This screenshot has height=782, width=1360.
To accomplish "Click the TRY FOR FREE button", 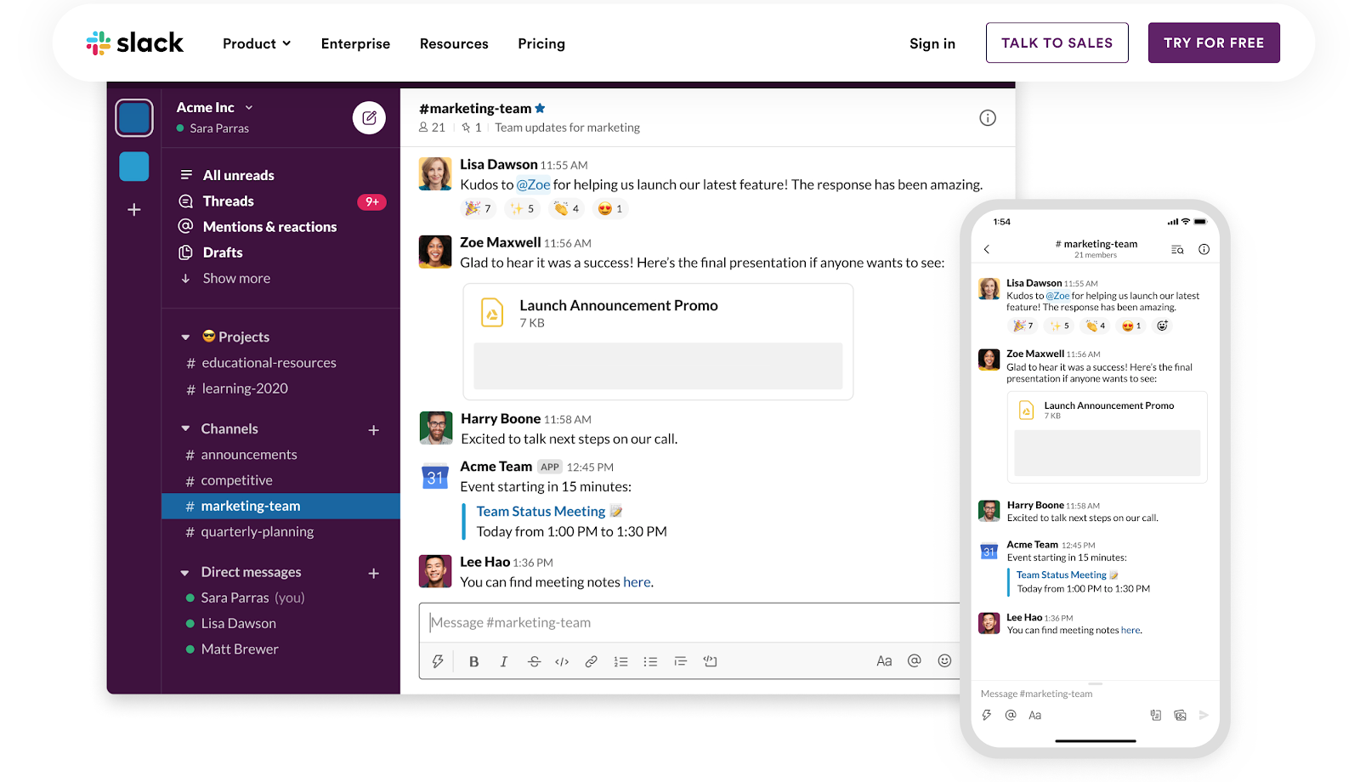I will pos(1214,42).
